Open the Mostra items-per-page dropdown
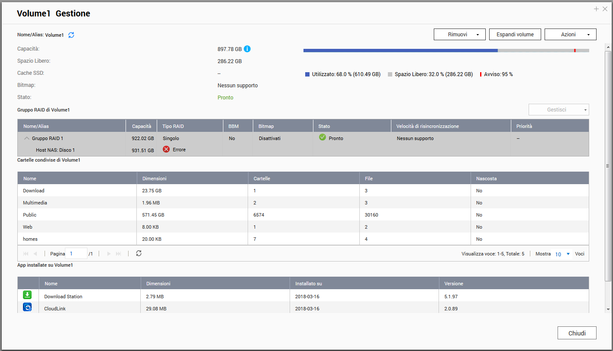The height and width of the screenshot is (351, 613). click(563, 254)
